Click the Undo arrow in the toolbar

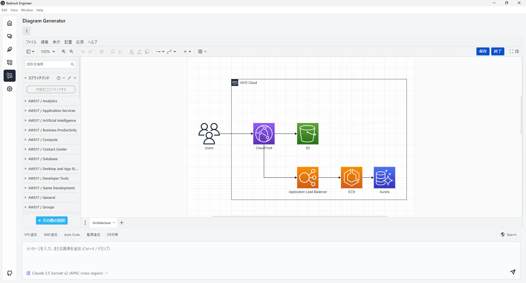coord(83,52)
